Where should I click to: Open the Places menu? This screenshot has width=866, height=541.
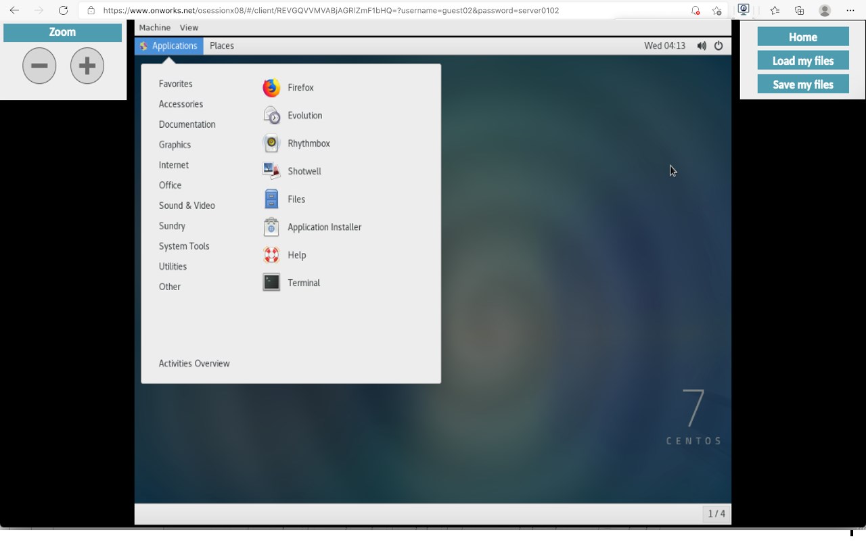pyautogui.click(x=222, y=46)
